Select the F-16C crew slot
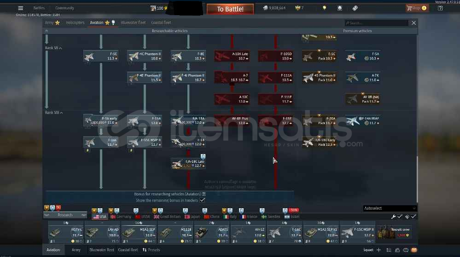Image resolution: width=460 pixels, height=257 pixels. [285, 232]
